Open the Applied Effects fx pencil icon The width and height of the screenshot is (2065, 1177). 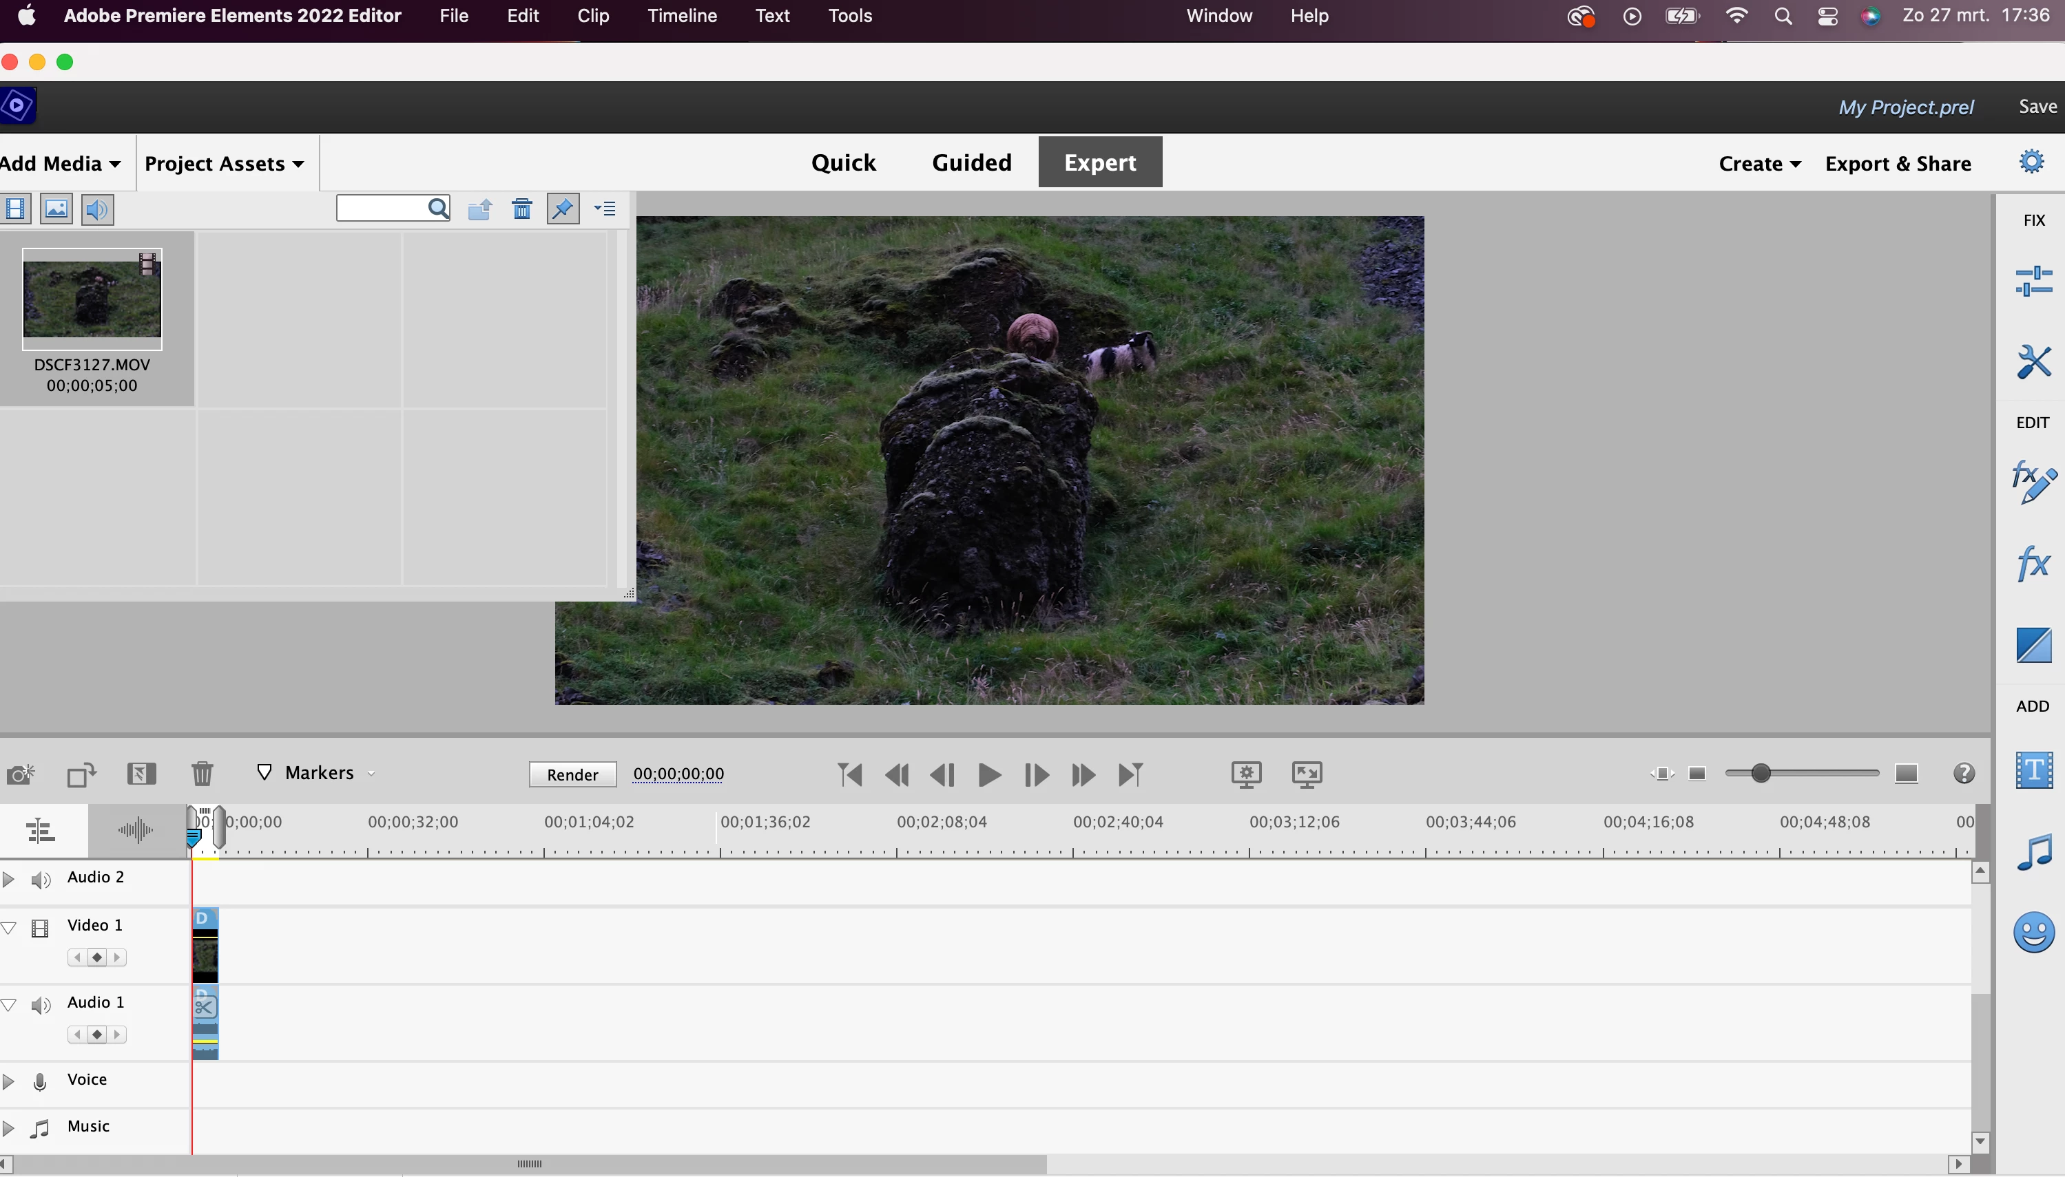click(x=2033, y=483)
